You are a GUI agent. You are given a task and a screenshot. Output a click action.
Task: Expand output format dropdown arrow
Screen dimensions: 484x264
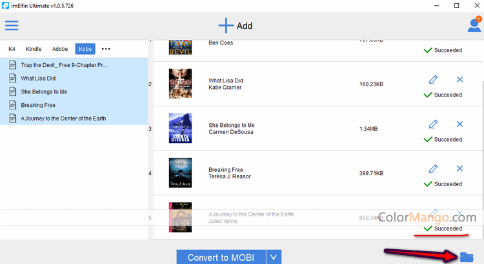pyautogui.click(x=274, y=258)
